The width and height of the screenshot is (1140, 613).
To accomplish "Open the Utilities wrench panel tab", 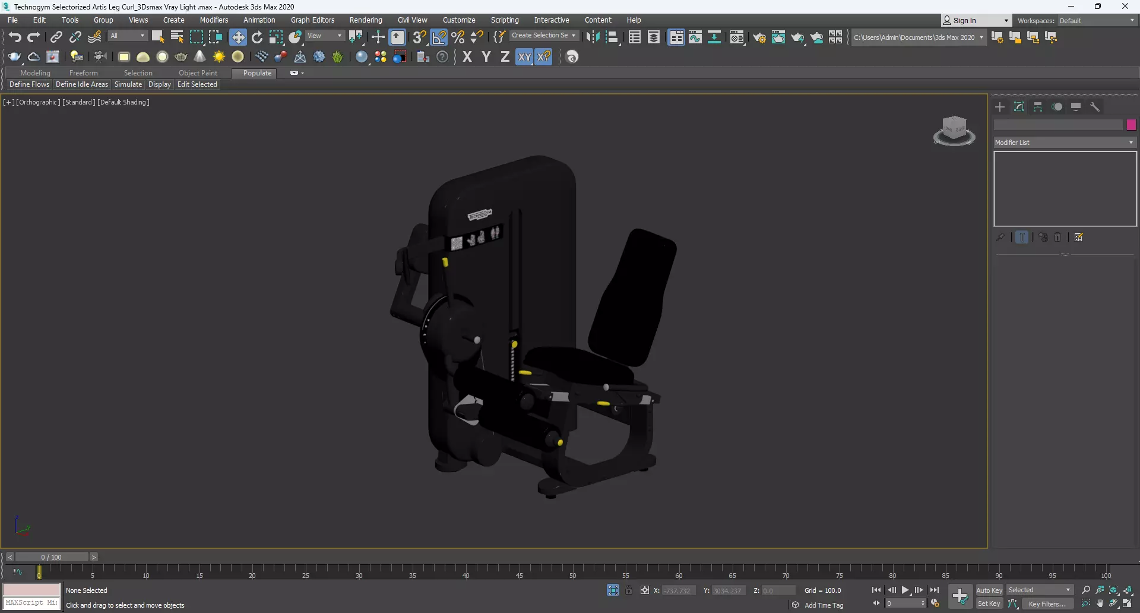I will click(x=1095, y=107).
